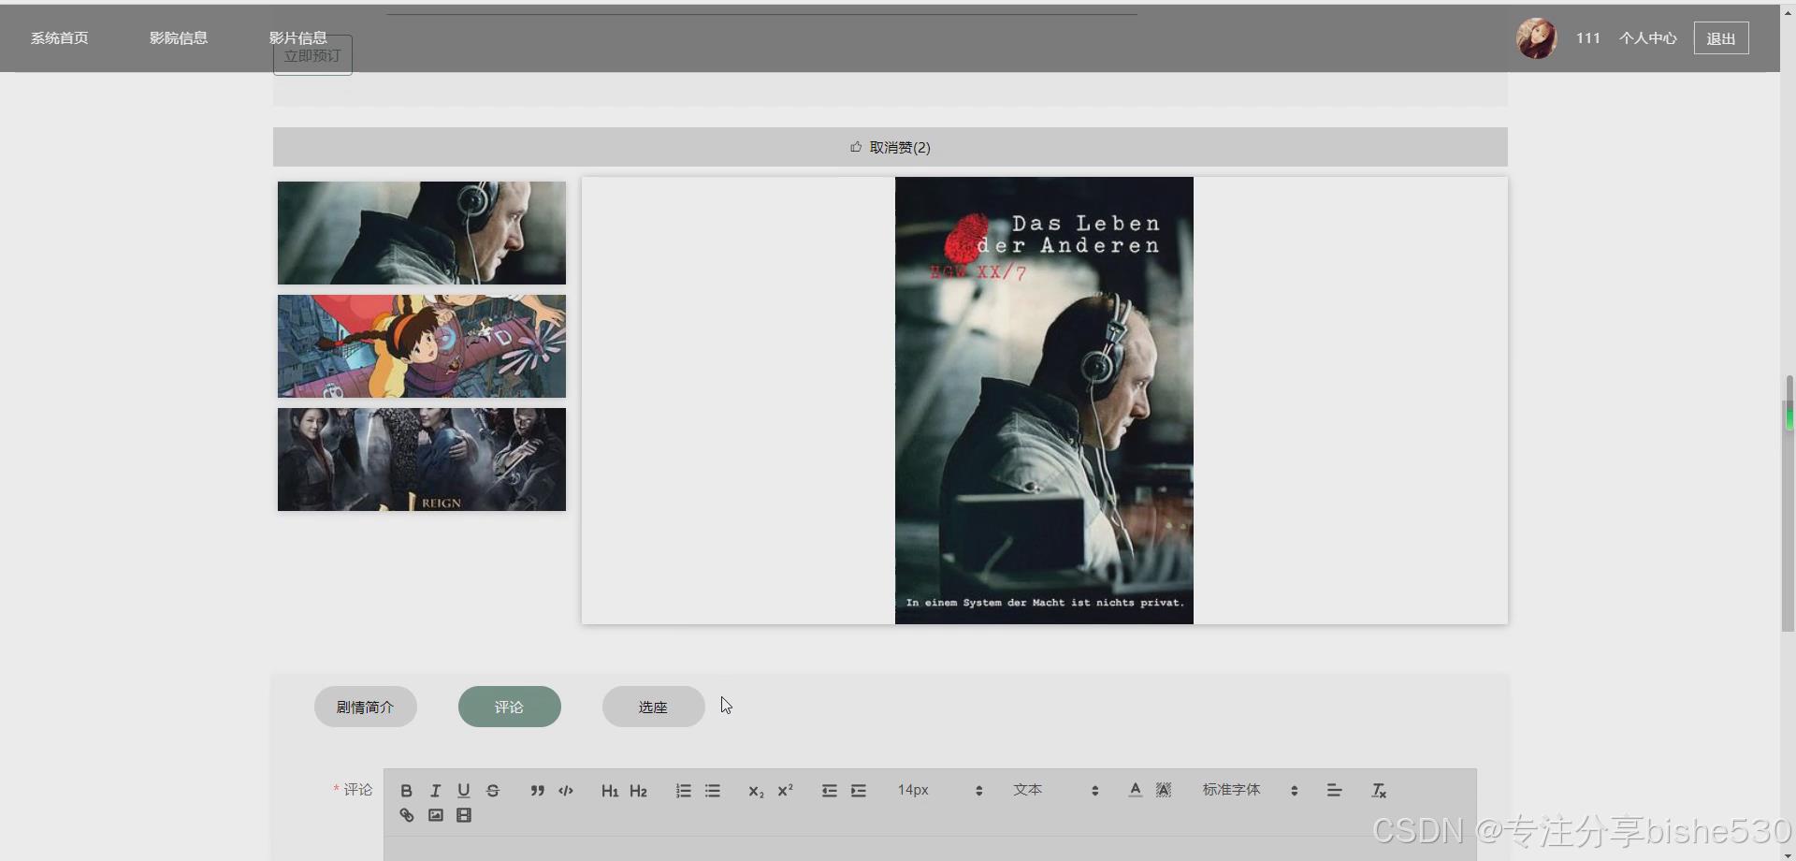
Task: Click the user avatar picture
Action: click(x=1537, y=38)
